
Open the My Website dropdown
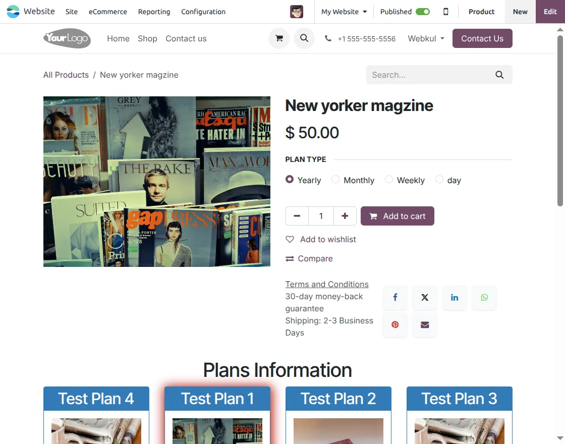pyautogui.click(x=344, y=11)
